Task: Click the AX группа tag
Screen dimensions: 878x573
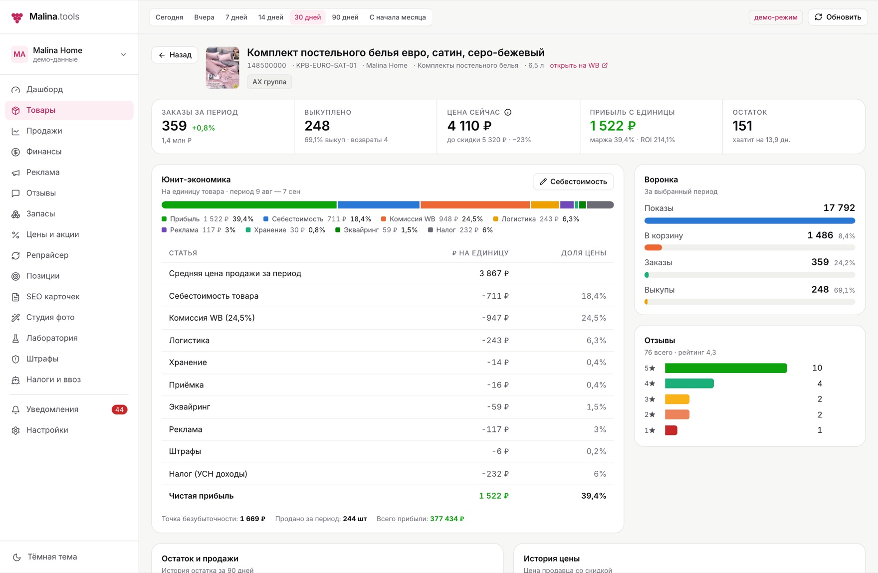Action: [x=269, y=82]
